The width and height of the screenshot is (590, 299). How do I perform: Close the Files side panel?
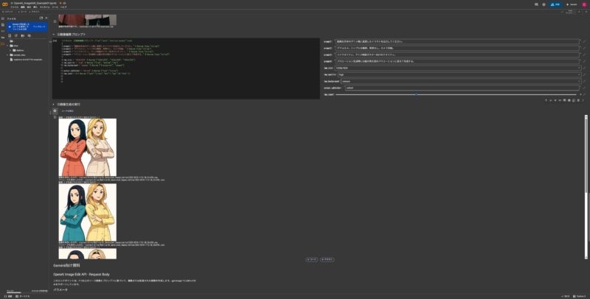(x=46, y=18)
